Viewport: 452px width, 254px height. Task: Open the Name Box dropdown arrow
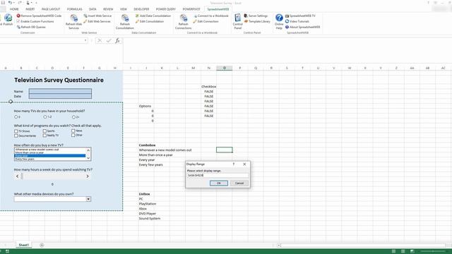point(85,41)
